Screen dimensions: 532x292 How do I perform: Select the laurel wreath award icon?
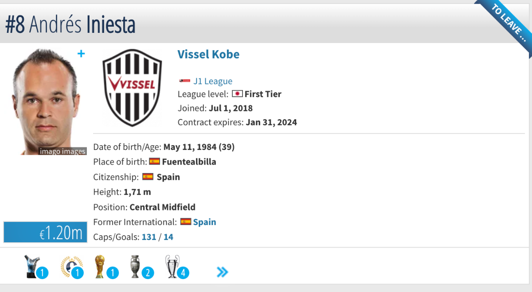(x=71, y=267)
